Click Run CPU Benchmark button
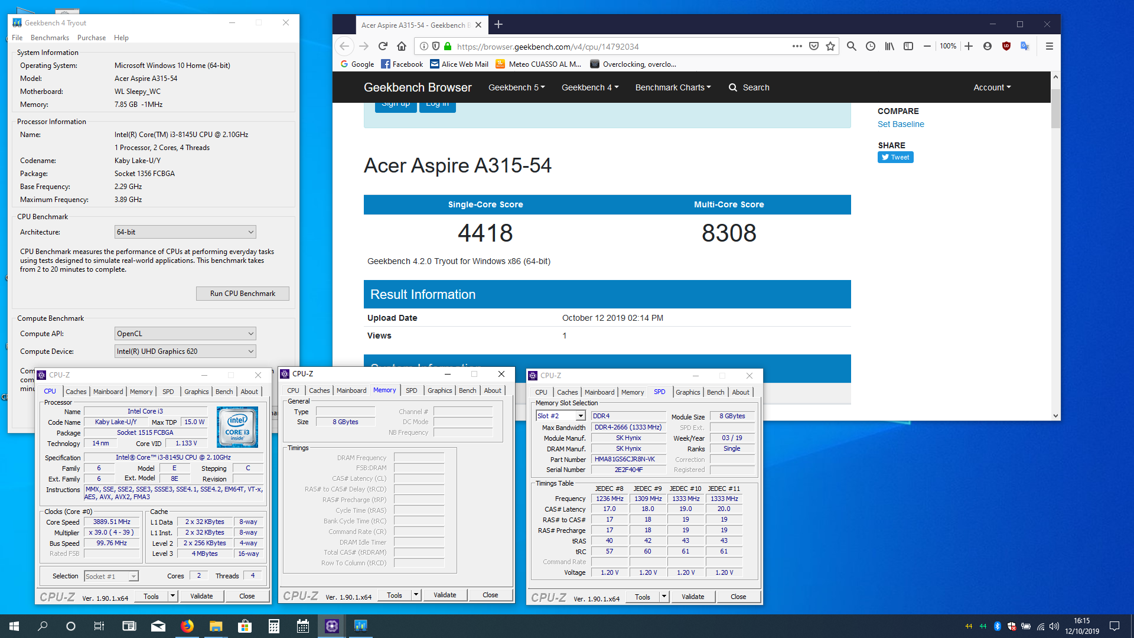This screenshot has width=1134, height=638. pyautogui.click(x=243, y=294)
